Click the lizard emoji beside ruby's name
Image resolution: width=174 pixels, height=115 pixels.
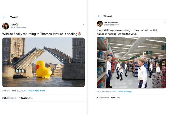[18, 25]
